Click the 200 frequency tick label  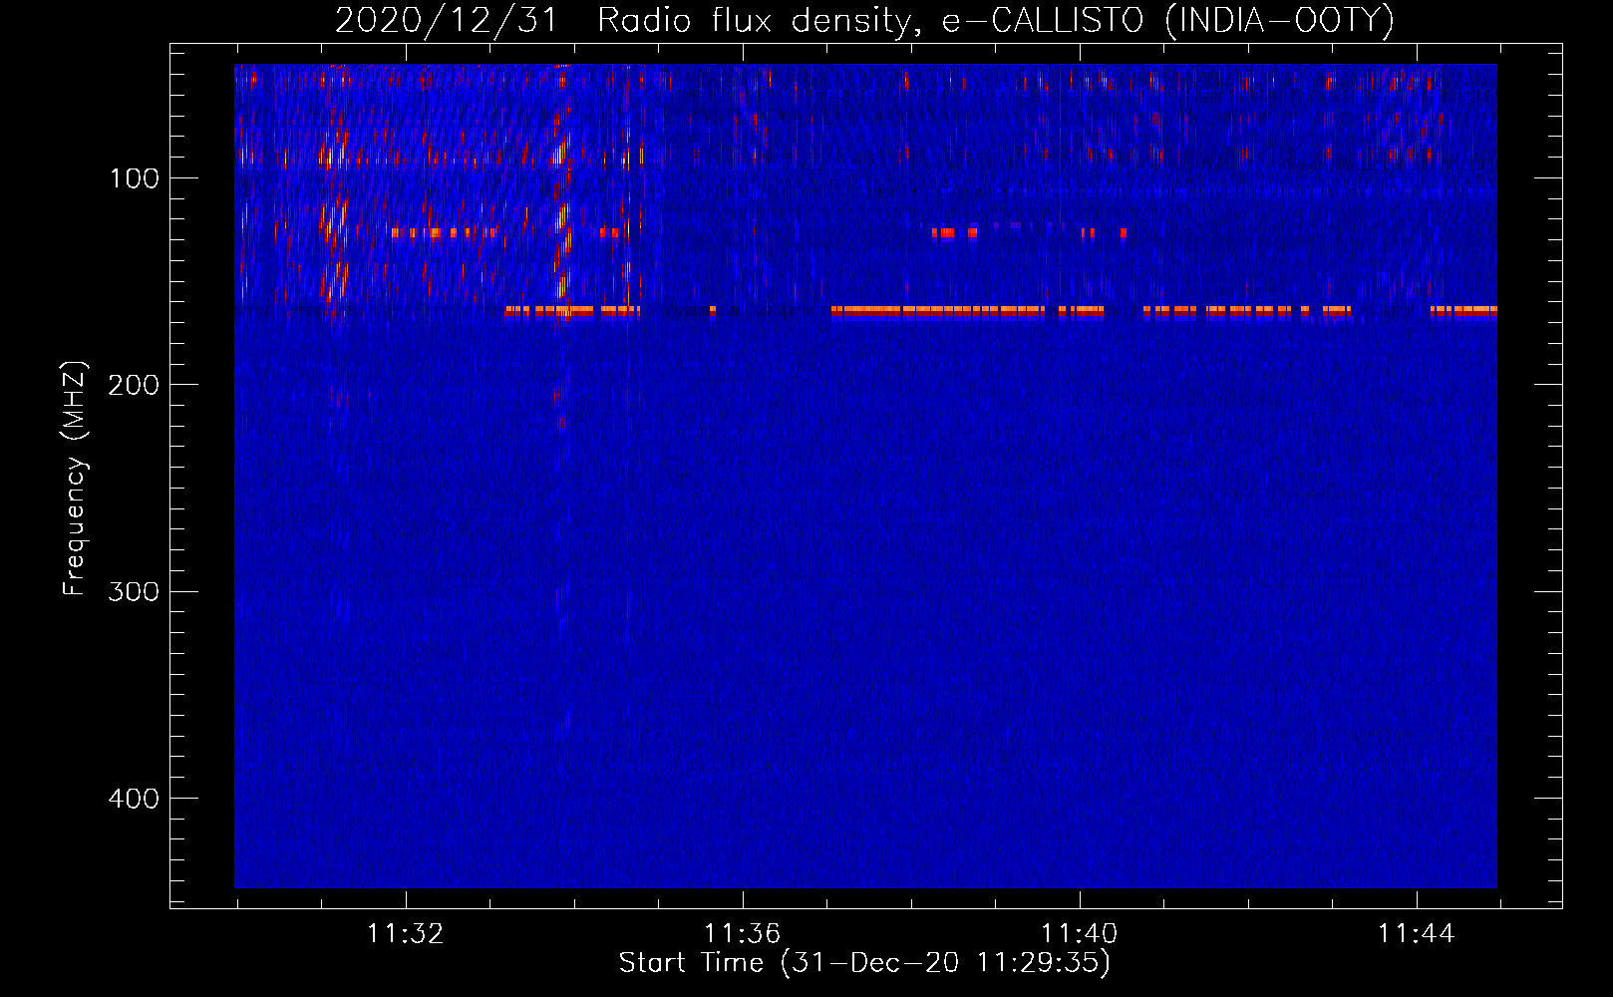point(134,385)
